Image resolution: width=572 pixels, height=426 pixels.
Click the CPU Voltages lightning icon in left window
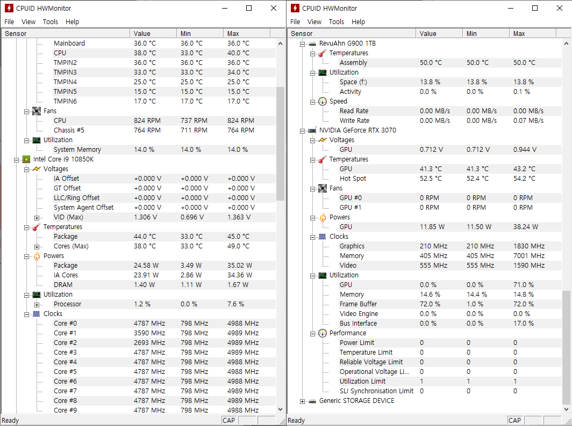coord(37,169)
